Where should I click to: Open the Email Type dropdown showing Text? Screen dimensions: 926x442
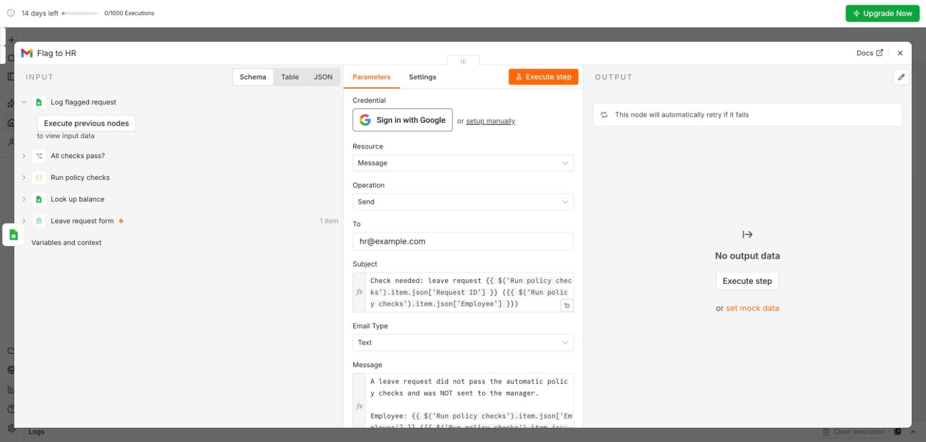pyautogui.click(x=463, y=342)
